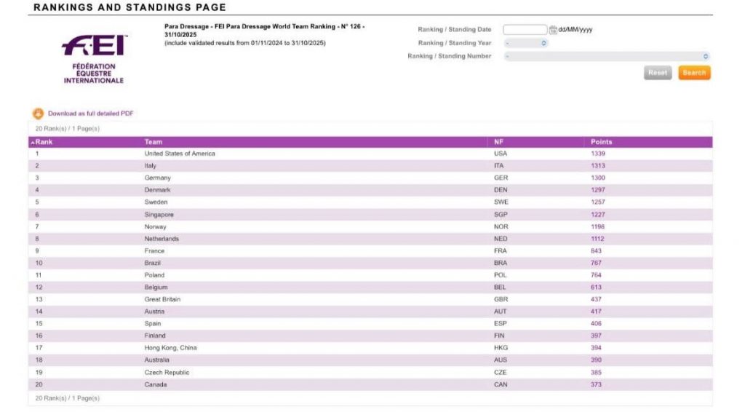The width and height of the screenshot is (745, 412).
Task: Sort by the Points column header
Action: (x=601, y=142)
